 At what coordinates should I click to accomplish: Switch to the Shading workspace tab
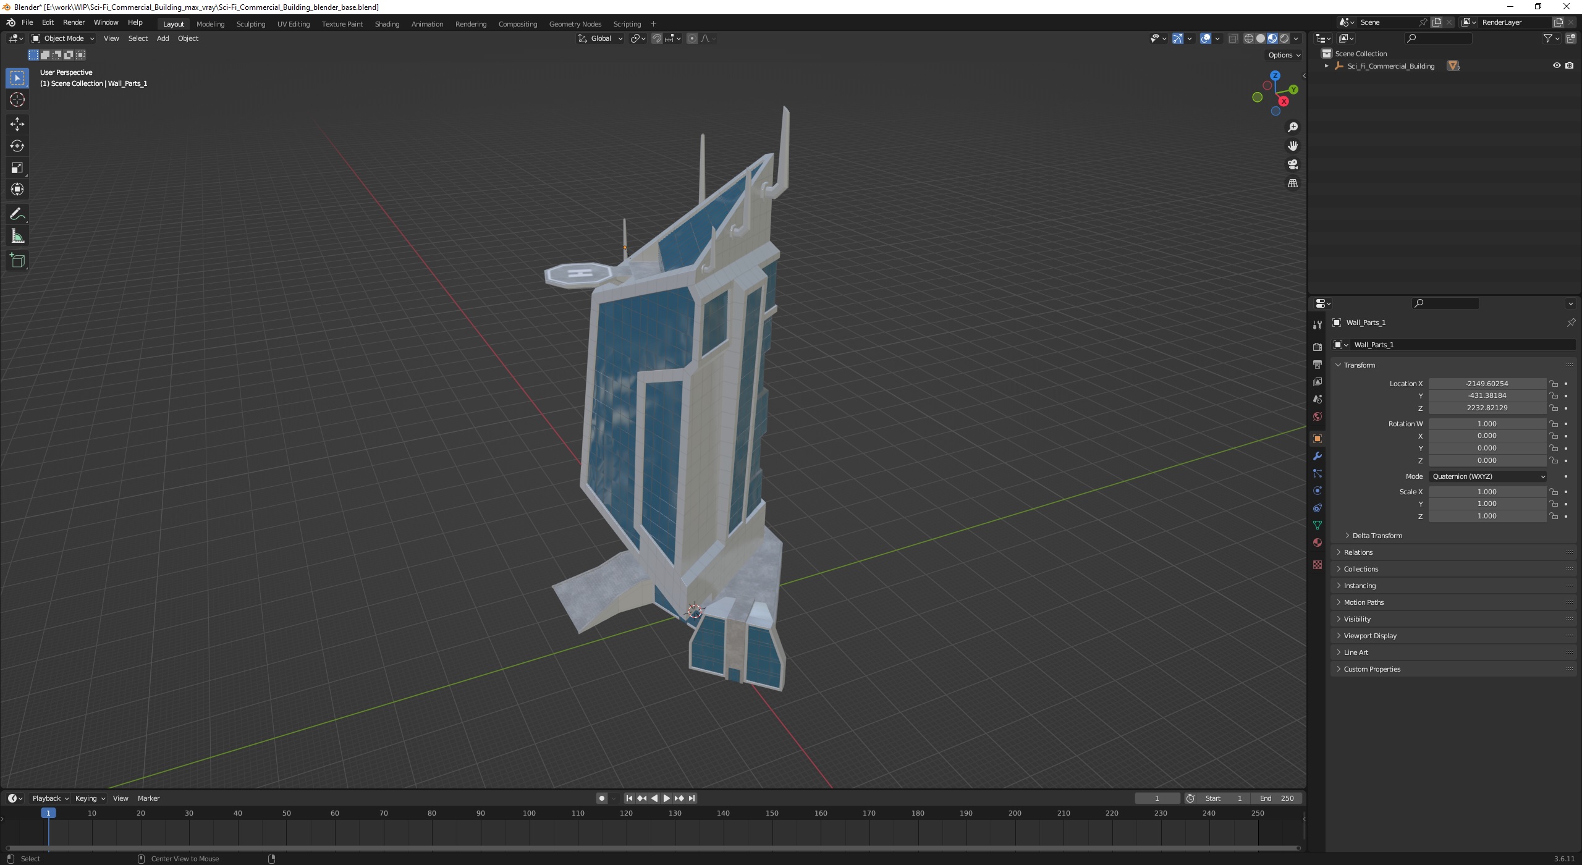[x=387, y=24]
